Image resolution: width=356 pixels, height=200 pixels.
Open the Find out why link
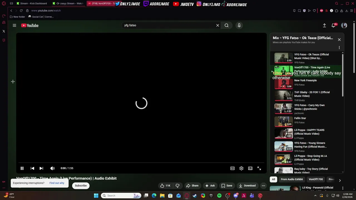click(x=57, y=183)
